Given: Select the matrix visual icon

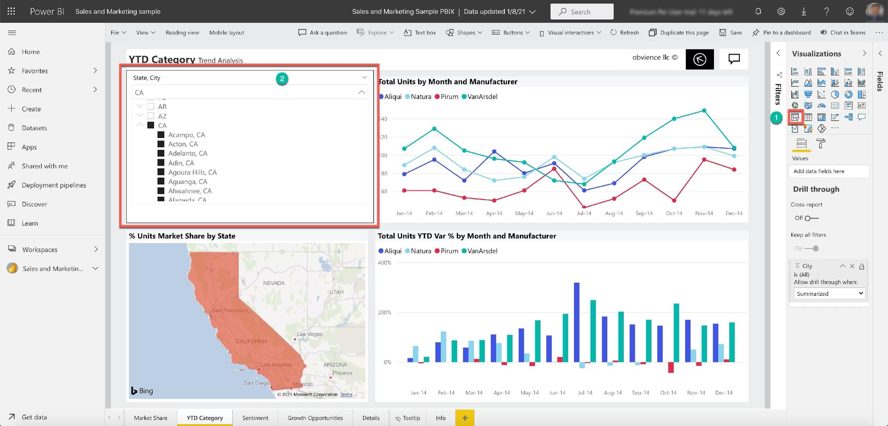Looking at the screenshot, I should (x=822, y=117).
